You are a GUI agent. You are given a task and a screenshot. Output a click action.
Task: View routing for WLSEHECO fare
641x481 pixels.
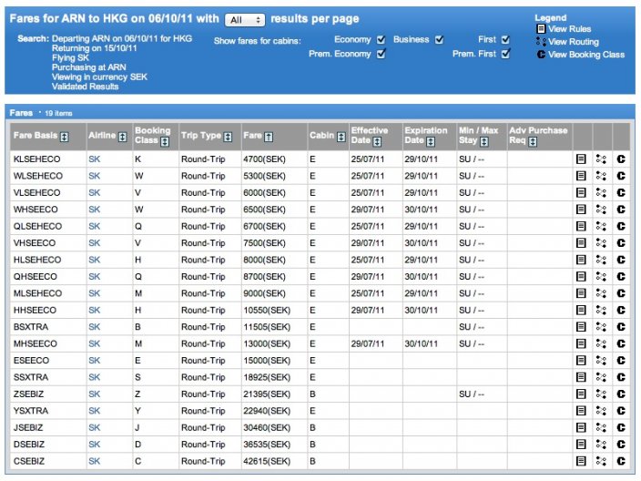(601, 175)
